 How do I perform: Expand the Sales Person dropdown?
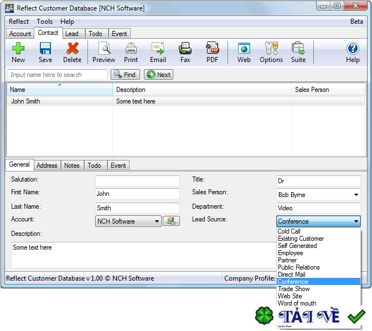tap(355, 195)
